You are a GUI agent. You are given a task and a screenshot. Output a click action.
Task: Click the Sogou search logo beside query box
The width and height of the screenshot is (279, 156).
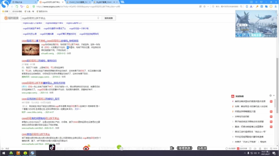click(x=11, y=18)
